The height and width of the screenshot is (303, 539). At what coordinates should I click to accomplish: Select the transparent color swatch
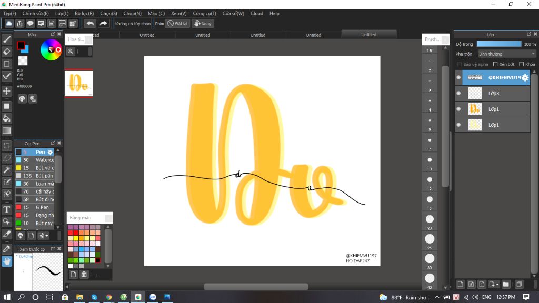(23, 61)
